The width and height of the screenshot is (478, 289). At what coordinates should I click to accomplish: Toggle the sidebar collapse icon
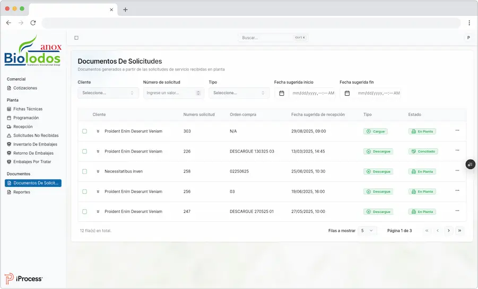pyautogui.click(x=76, y=38)
